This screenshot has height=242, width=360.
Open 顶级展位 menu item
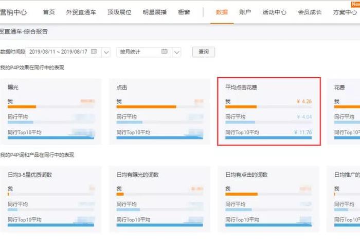[119, 12]
